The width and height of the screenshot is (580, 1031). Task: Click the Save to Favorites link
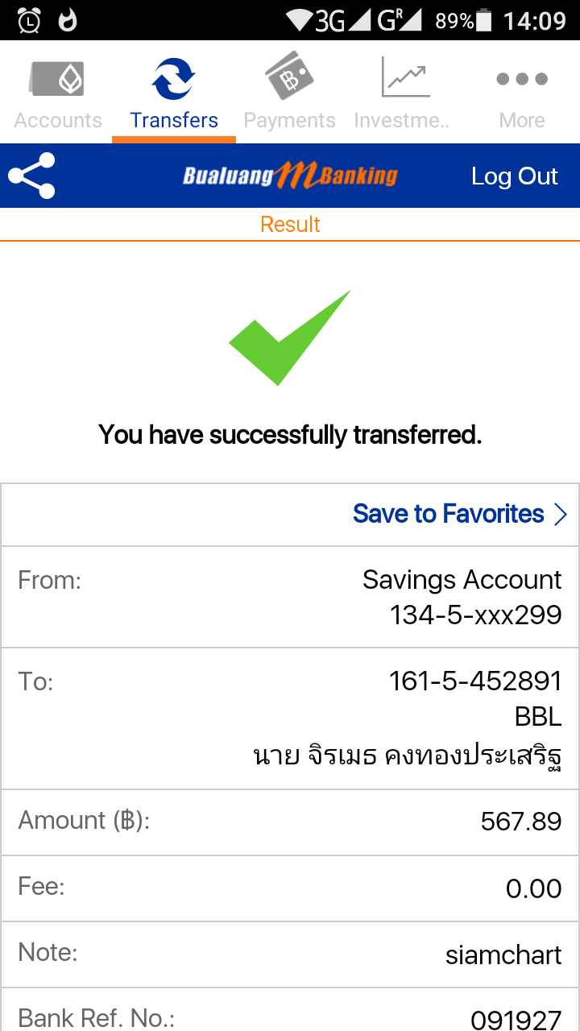click(x=448, y=514)
